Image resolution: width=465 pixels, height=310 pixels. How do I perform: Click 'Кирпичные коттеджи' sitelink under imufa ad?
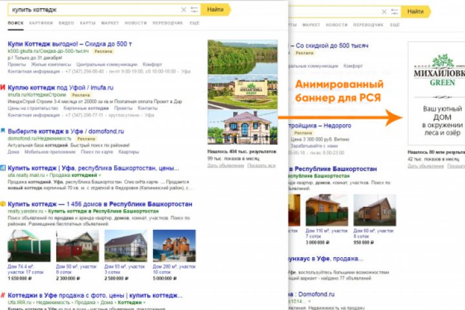pos(86,108)
